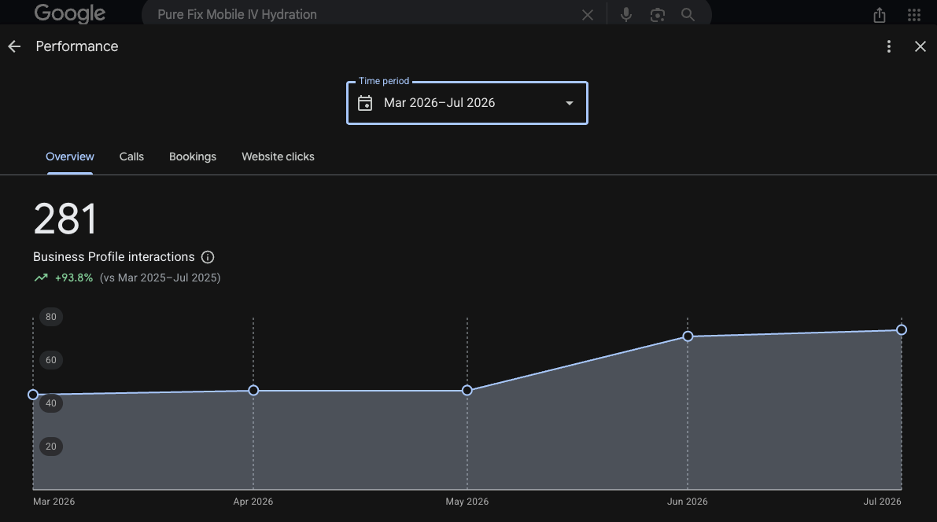Click the Business Profile interactions label
This screenshot has width=937, height=522.
pos(113,257)
